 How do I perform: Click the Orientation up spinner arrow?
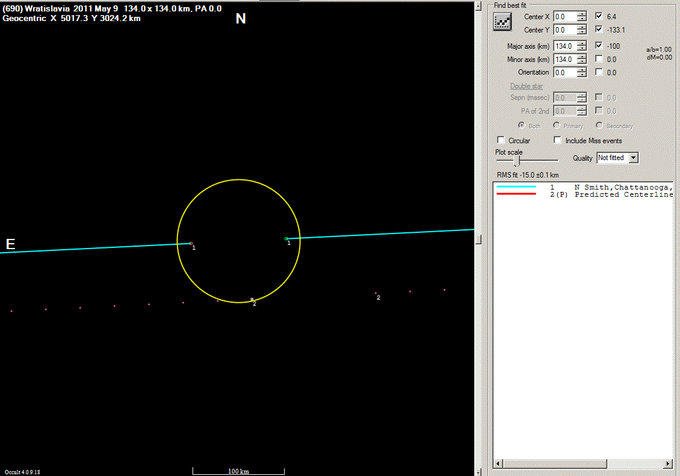[582, 70]
